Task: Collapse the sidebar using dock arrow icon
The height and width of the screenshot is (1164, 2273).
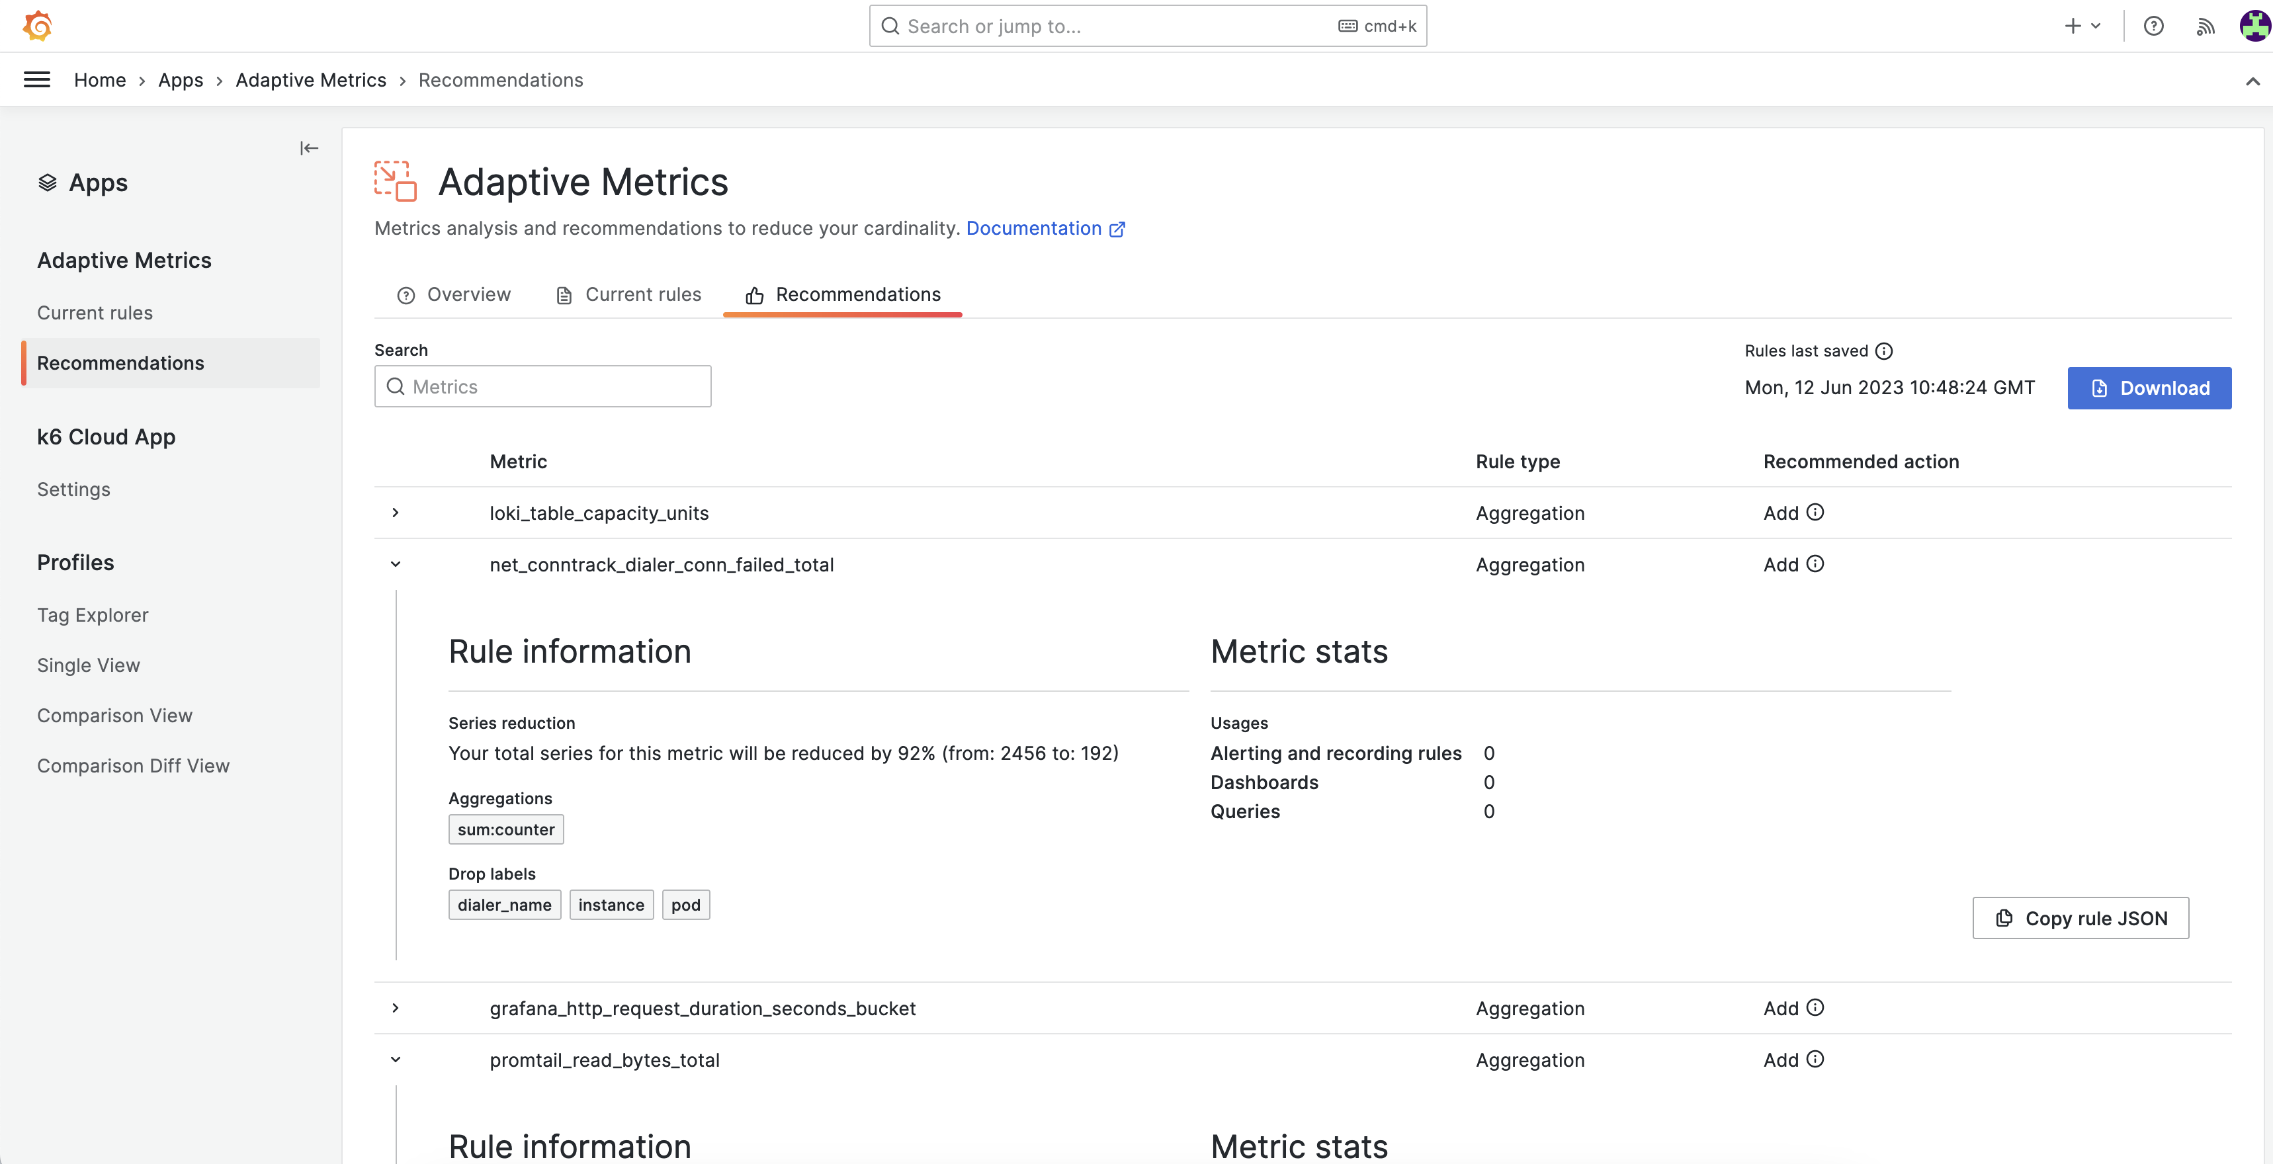Action: pos(309,148)
